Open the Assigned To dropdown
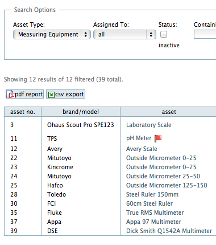216x245 pixels. (124, 35)
